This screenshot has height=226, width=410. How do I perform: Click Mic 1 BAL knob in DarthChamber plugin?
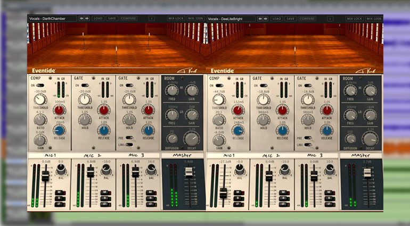click(61, 170)
